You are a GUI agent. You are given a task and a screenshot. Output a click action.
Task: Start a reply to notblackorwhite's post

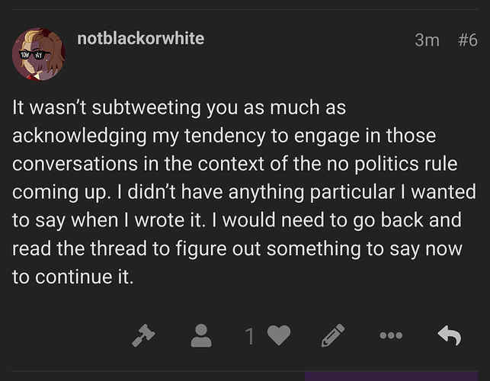coord(450,335)
